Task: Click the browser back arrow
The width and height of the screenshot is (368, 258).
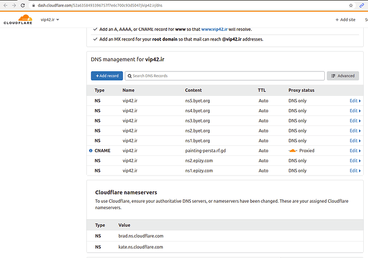Action: 5,5
